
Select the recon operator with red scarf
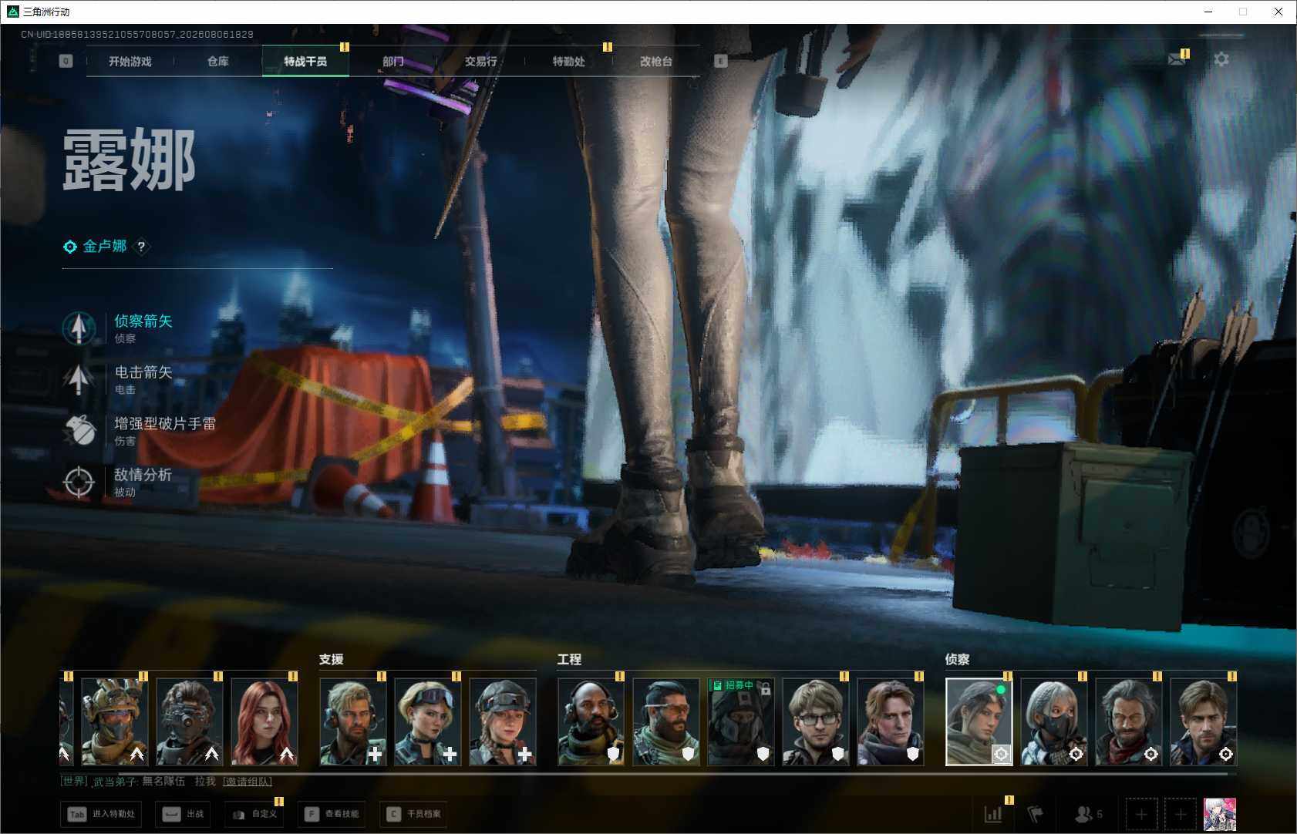pyautogui.click(x=1129, y=721)
